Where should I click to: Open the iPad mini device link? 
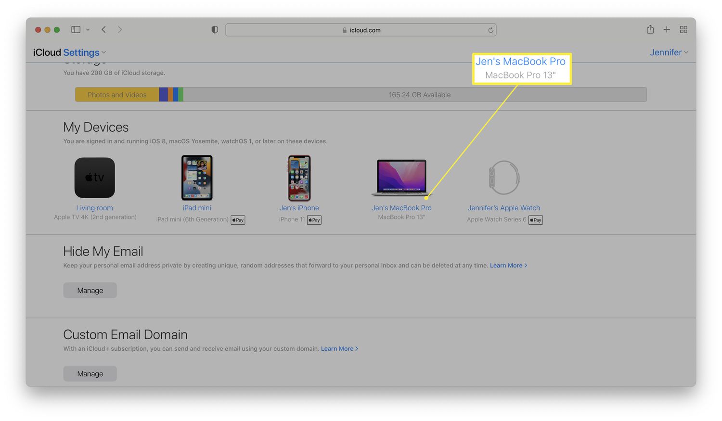point(197,208)
